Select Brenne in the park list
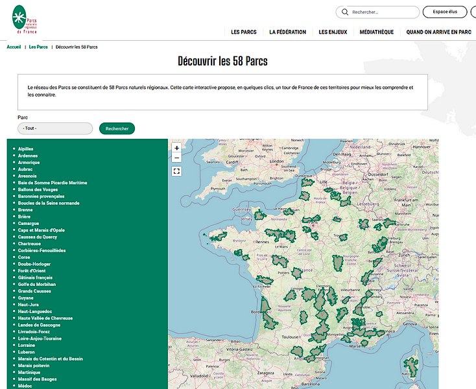The width and height of the screenshot is (476, 389). (x=25, y=210)
